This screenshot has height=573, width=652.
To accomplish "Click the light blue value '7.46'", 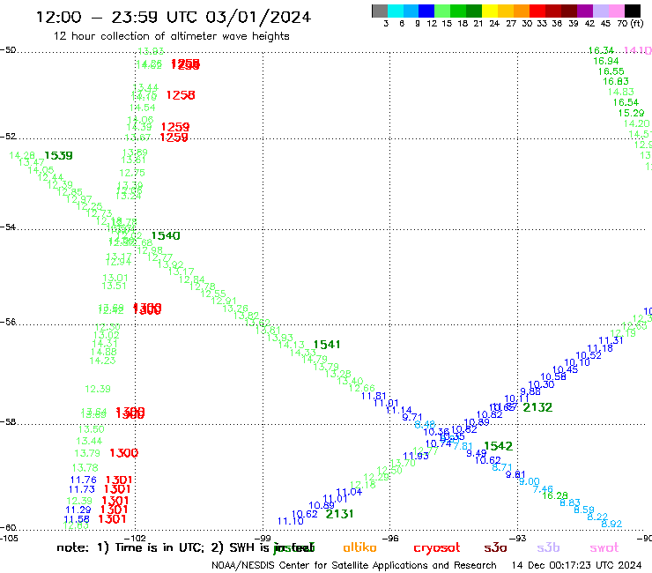I will pos(543,489).
